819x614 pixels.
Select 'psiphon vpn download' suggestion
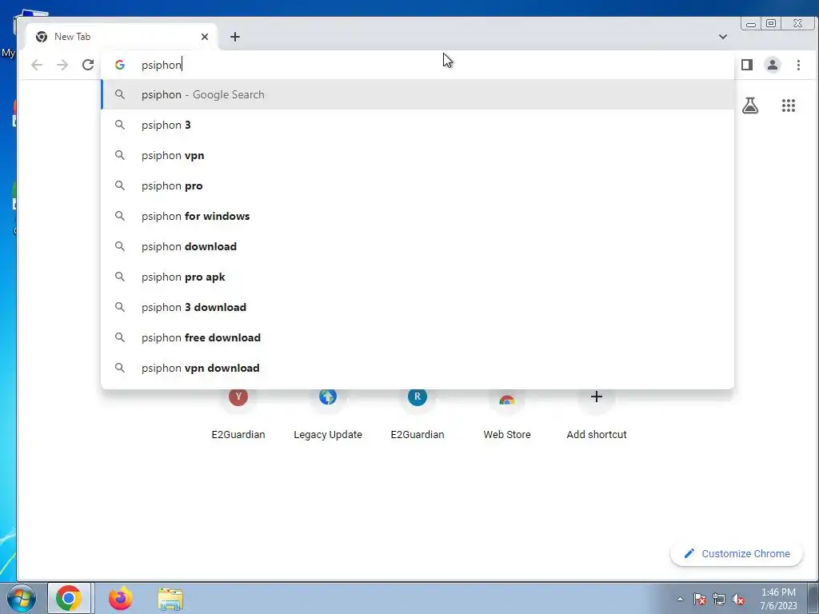click(x=417, y=368)
